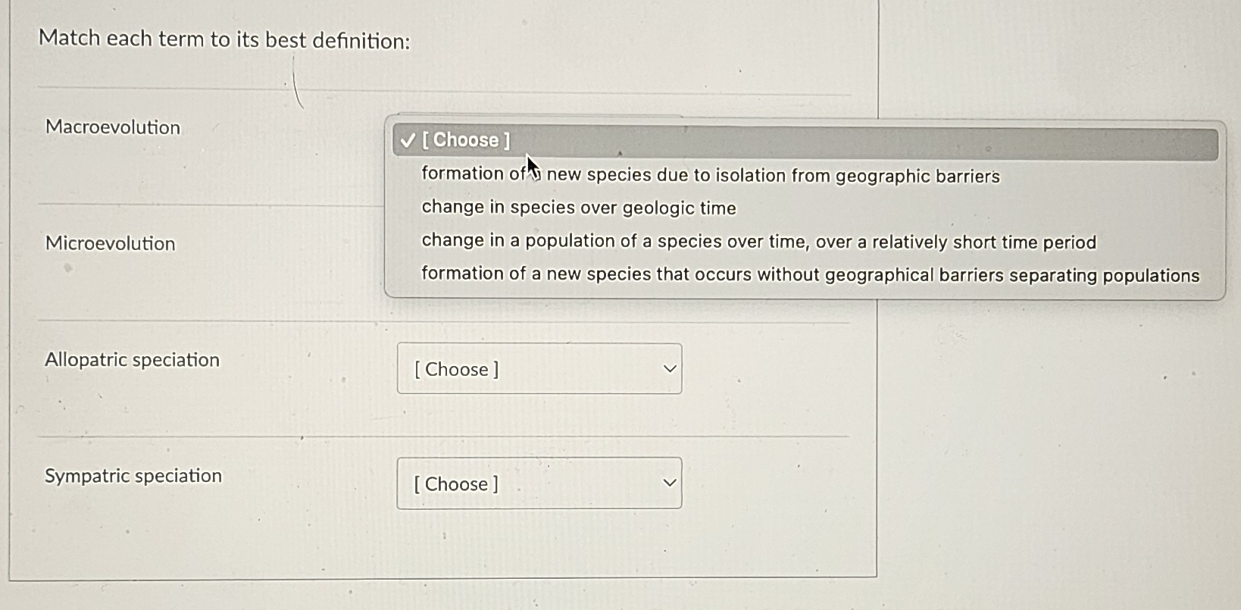The height and width of the screenshot is (610, 1241).
Task: Expand the chevron on Allopatric speciation selector
Action: click(670, 368)
